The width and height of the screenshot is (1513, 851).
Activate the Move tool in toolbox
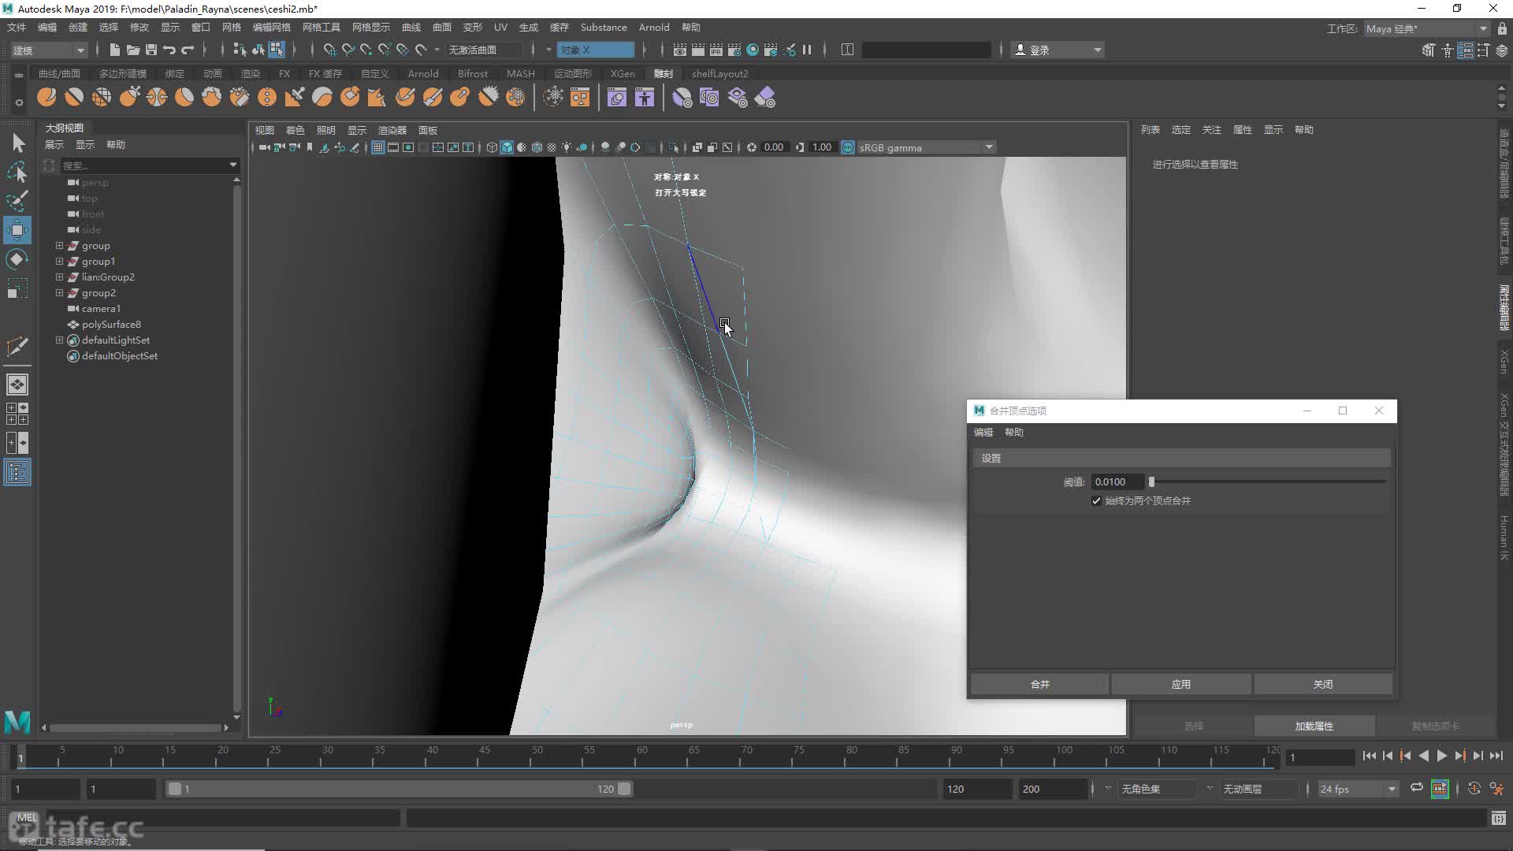[x=17, y=230]
